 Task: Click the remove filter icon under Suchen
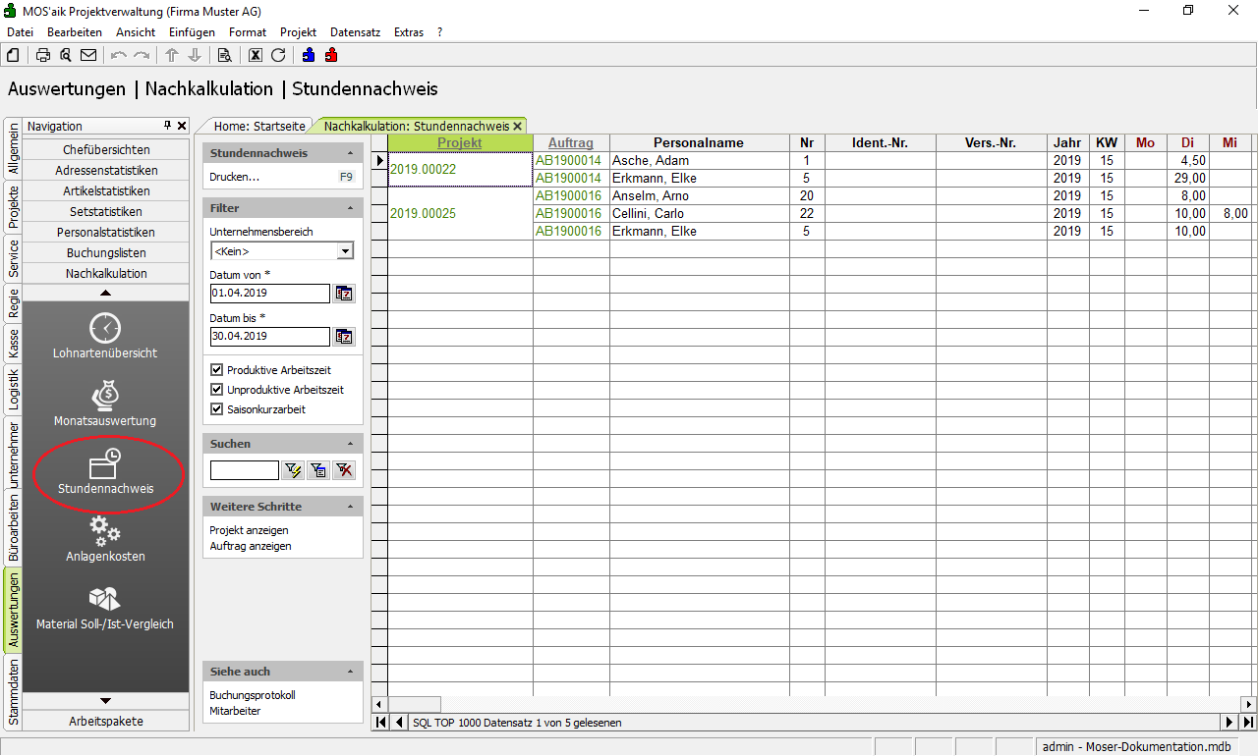click(x=343, y=470)
